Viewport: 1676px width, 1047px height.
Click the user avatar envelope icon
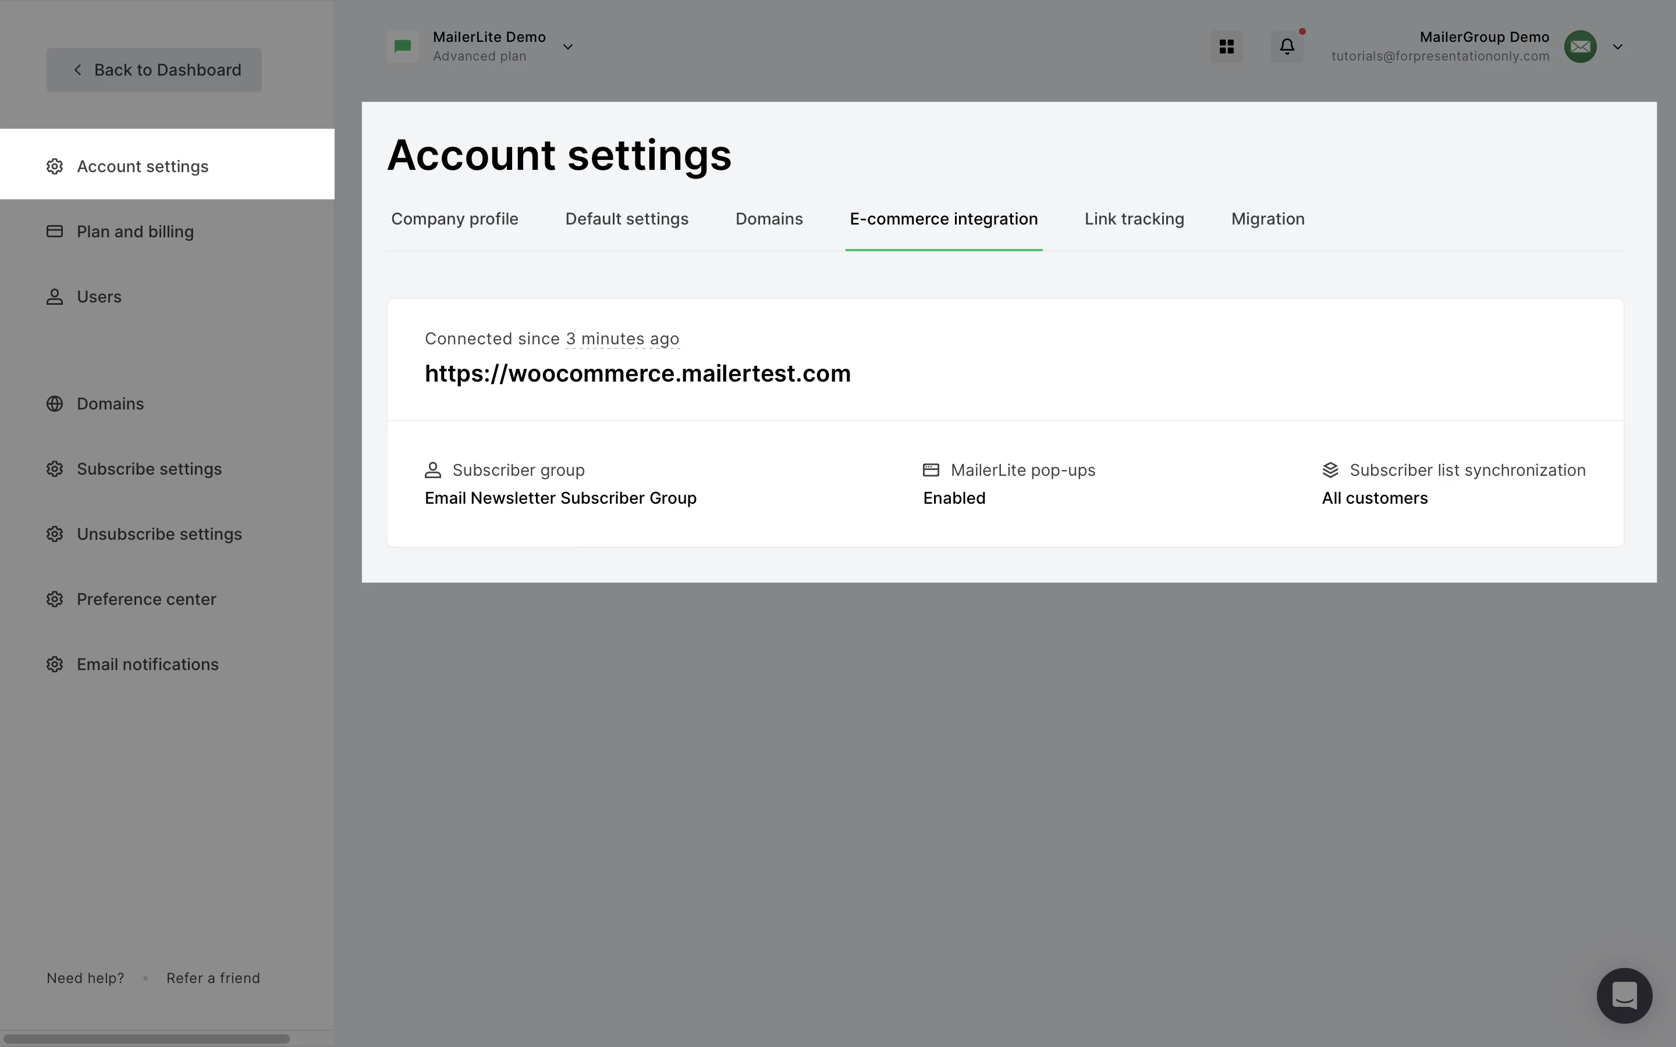[1580, 47]
